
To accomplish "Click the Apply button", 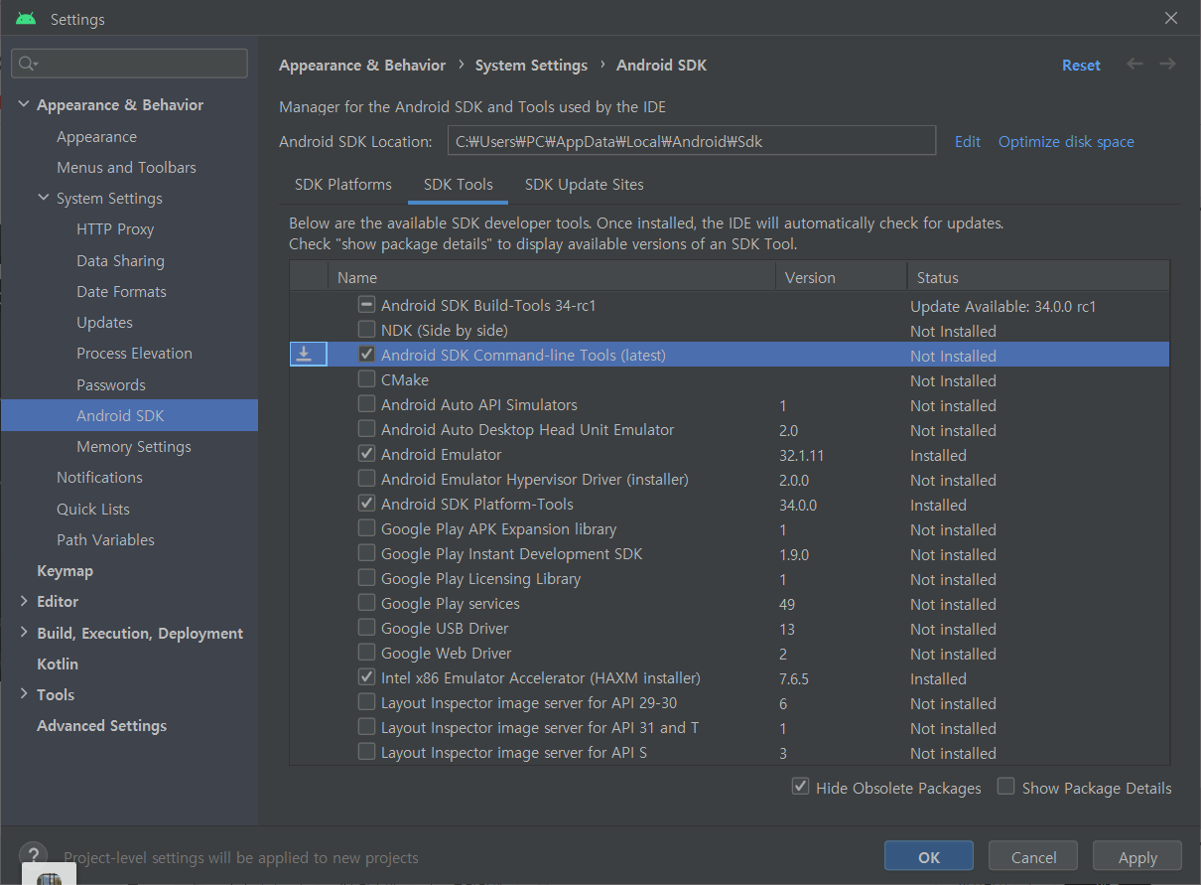I will (x=1137, y=857).
